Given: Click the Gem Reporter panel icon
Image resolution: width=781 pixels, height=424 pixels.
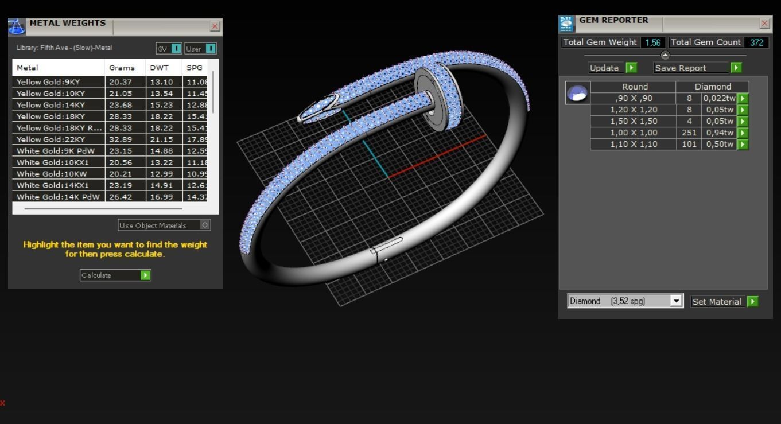Looking at the screenshot, I should coord(566,24).
